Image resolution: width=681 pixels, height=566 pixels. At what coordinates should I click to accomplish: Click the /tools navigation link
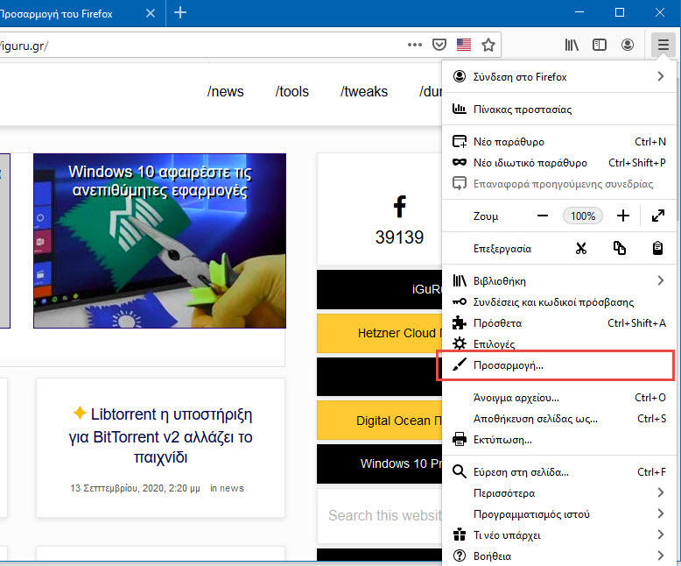coord(291,91)
